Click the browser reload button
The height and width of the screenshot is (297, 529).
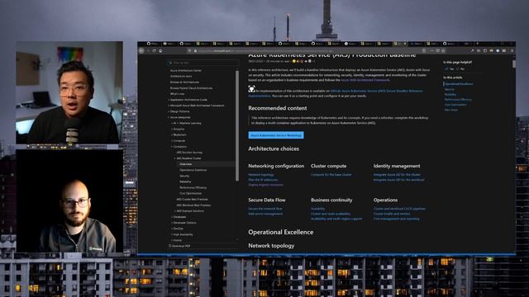pyautogui.click(x=155, y=50)
